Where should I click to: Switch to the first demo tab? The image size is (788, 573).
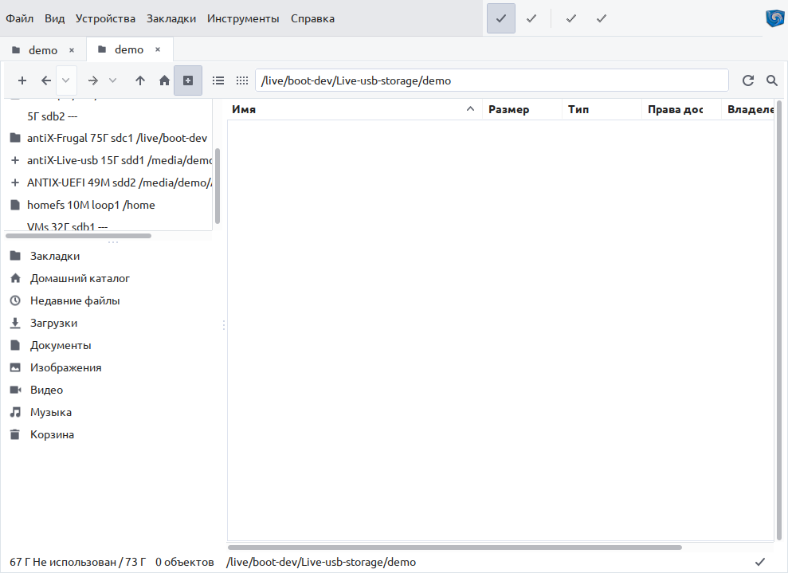43,50
